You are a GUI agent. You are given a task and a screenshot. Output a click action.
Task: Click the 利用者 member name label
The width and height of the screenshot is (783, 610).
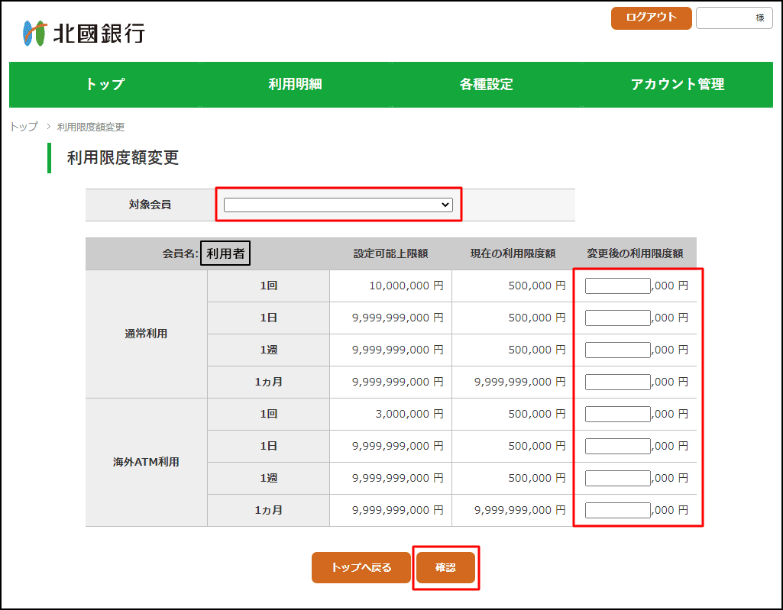coord(225,253)
